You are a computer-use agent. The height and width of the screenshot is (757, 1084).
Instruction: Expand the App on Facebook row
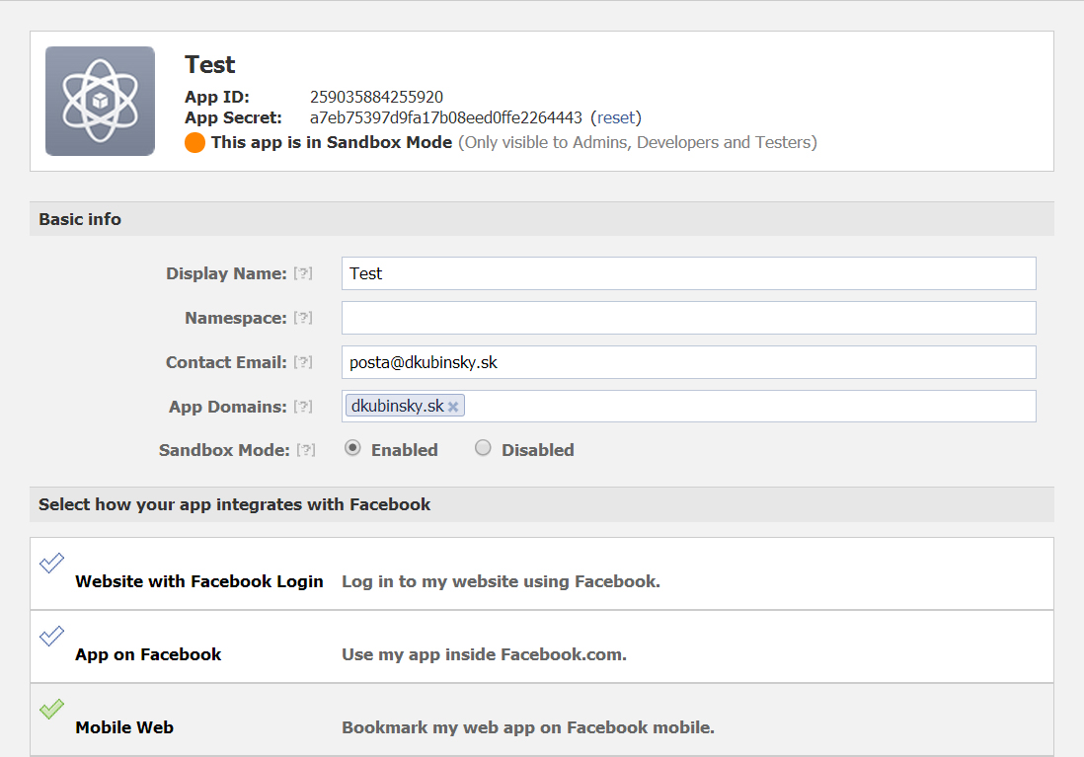click(542, 647)
